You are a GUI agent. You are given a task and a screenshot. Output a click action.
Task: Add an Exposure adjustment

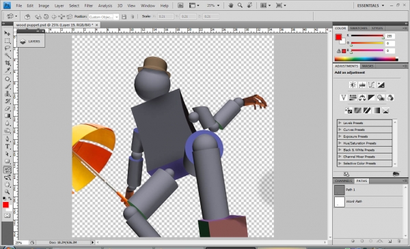[x=381, y=85]
